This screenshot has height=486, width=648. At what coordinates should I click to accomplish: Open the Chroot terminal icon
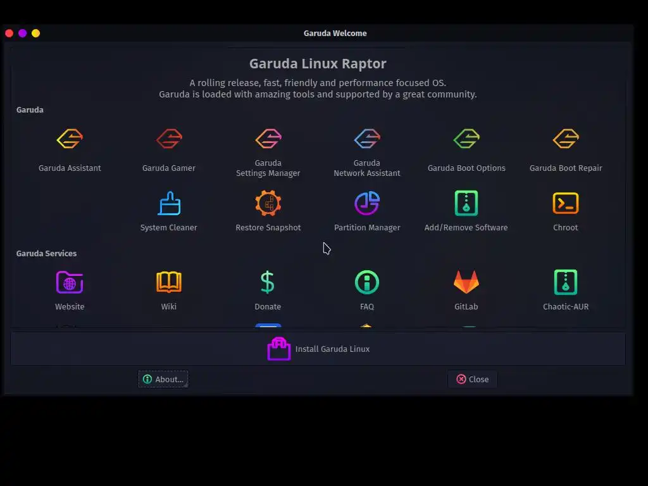tap(565, 203)
